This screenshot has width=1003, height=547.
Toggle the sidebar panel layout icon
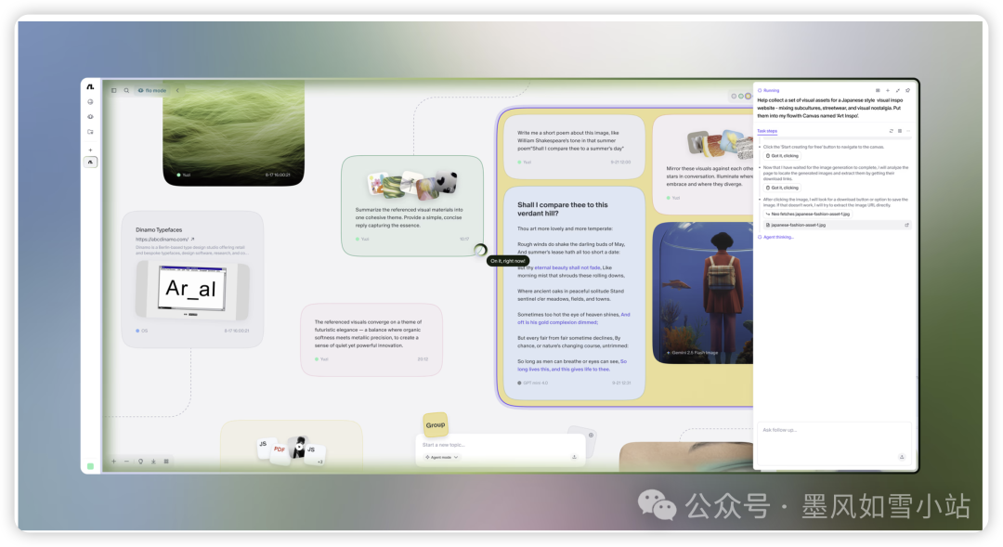[114, 90]
